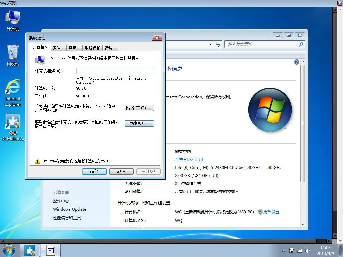The width and height of the screenshot is (343, 257).
Task: Select the Windows logo in system window
Action: (270, 110)
